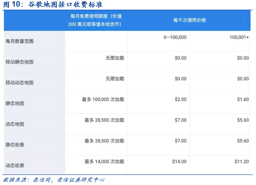Click the row label 每月数量范围
Image resolution: width=256 pixels, height=185 pixels.
pos(19,41)
